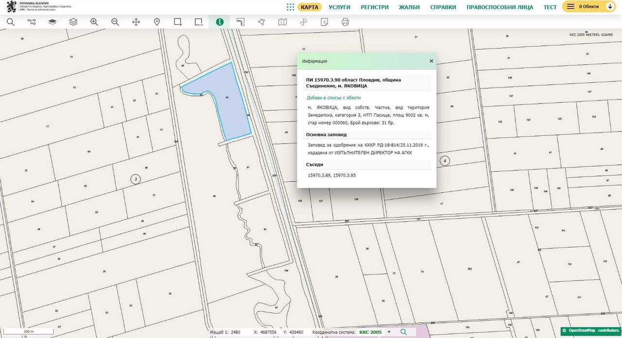
Task: Select the add-to-selection rectangle tool
Action: 178,22
